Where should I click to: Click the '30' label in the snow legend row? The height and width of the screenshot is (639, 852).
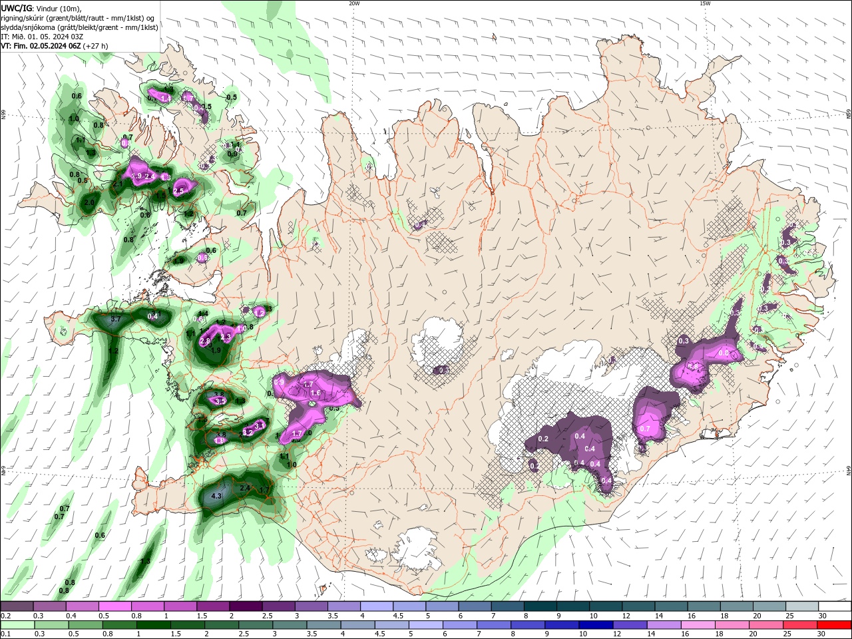(822, 616)
